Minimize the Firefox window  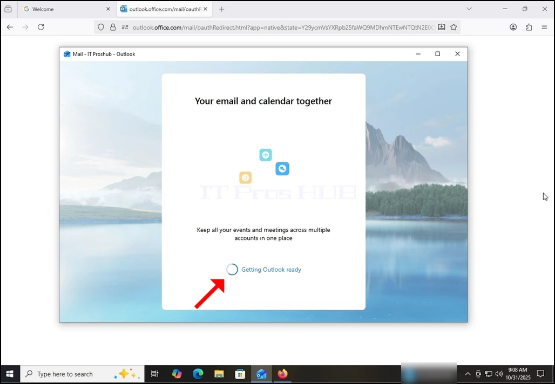505,9
